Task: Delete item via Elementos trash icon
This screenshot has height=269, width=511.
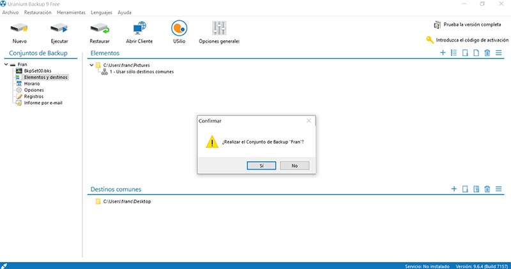Action: (x=487, y=53)
